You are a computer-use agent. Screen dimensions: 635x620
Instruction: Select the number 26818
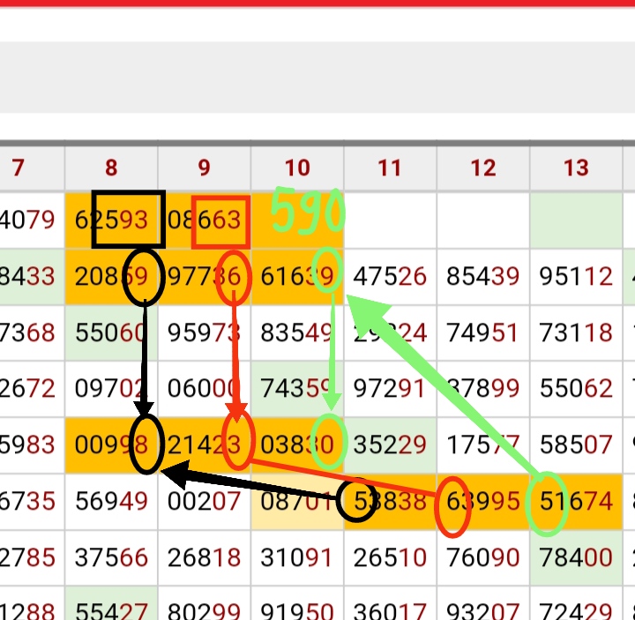(x=204, y=557)
